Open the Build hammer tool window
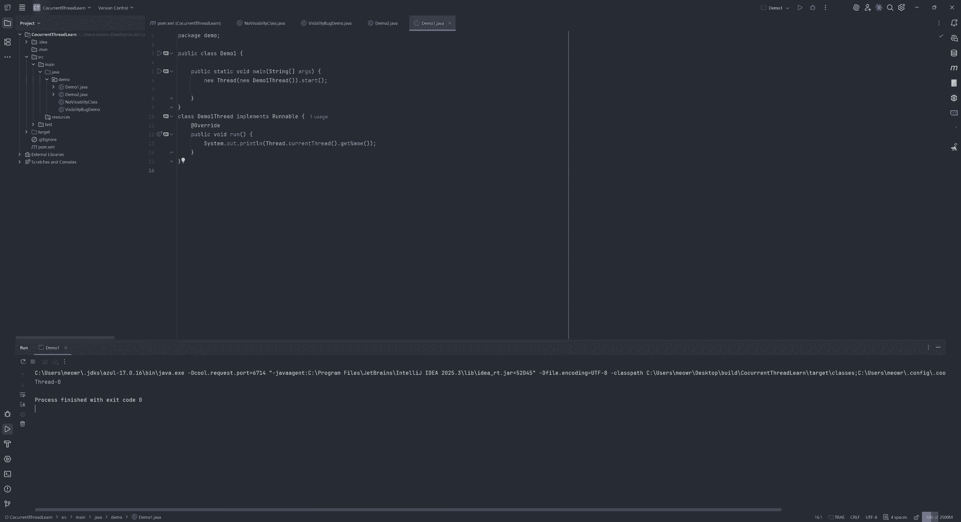 tap(8, 444)
